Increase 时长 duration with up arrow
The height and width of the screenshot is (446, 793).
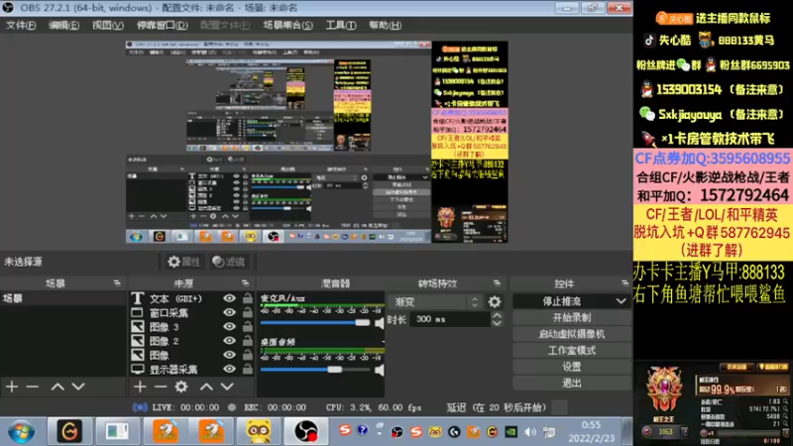coord(498,315)
